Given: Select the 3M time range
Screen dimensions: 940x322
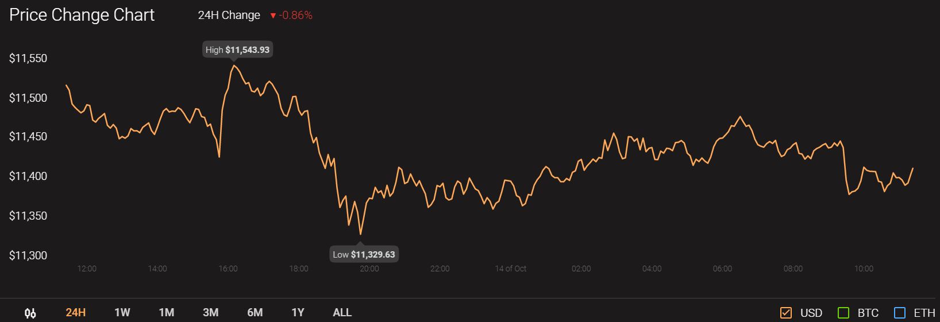Looking at the screenshot, I should 210,313.
